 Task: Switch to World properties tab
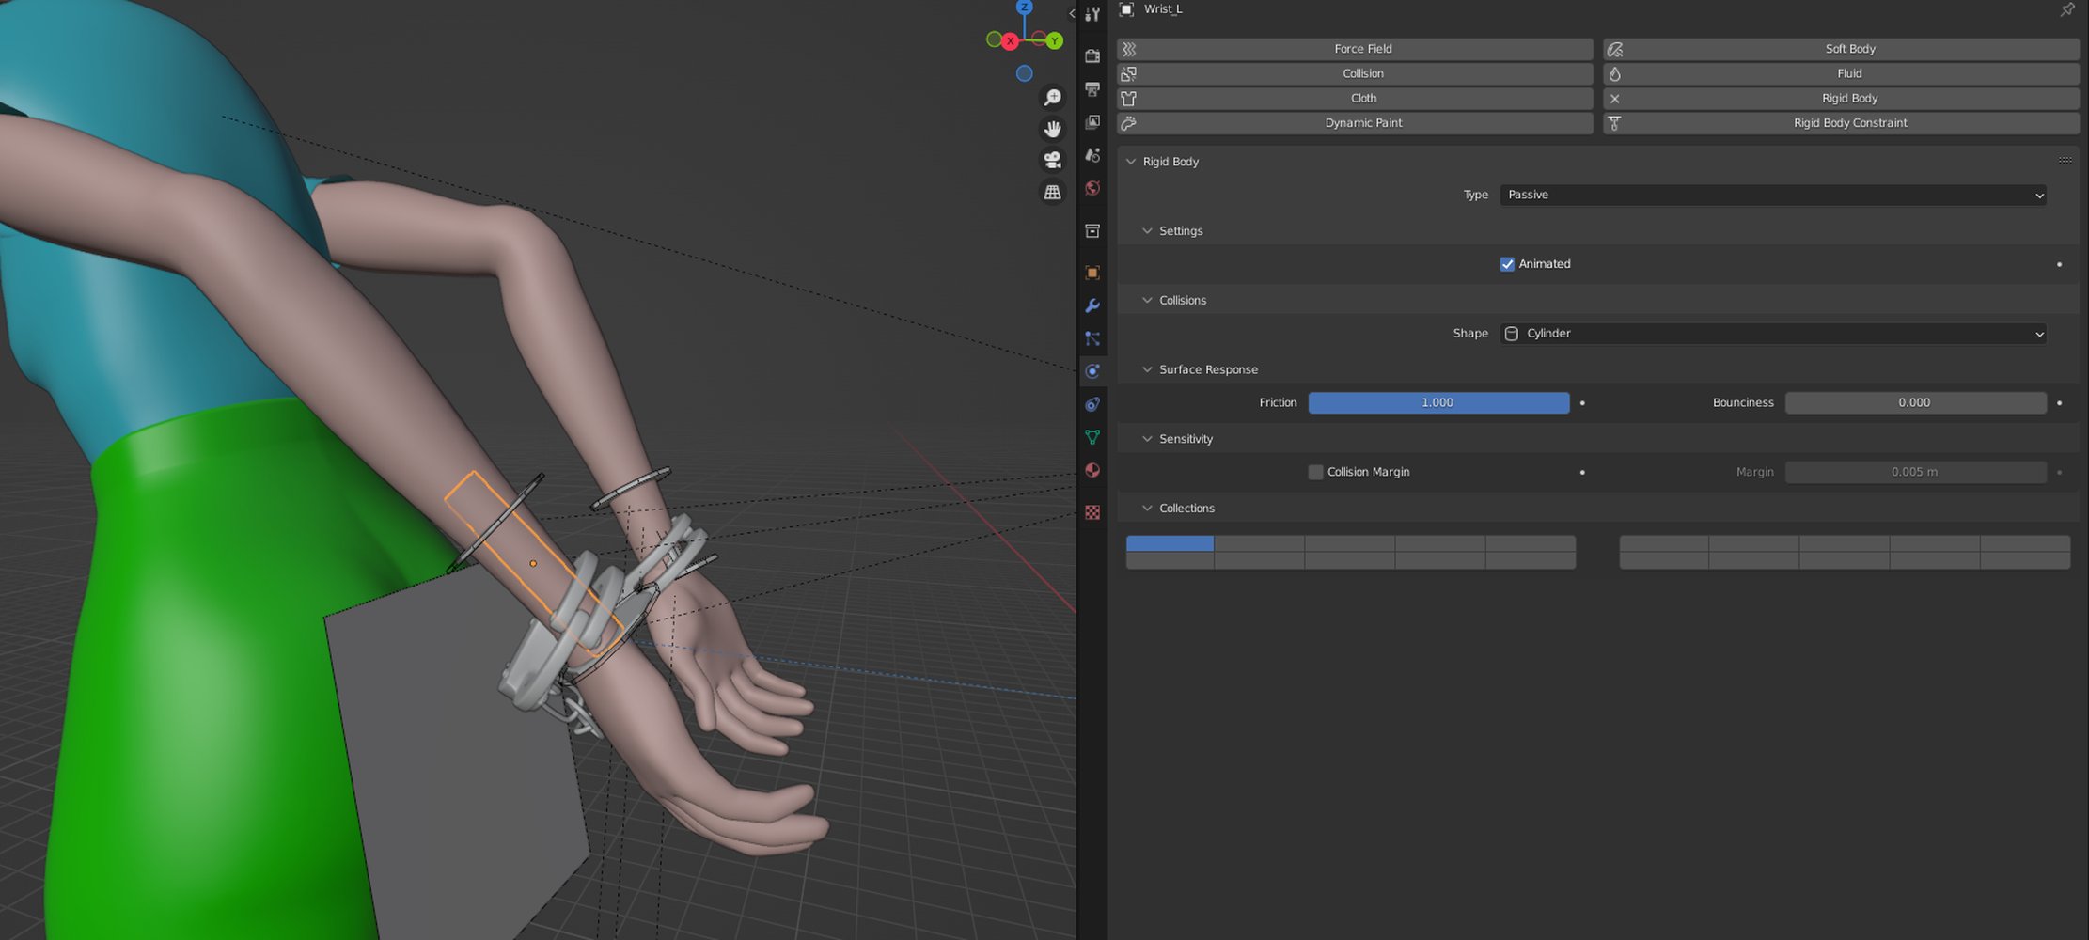(1092, 189)
